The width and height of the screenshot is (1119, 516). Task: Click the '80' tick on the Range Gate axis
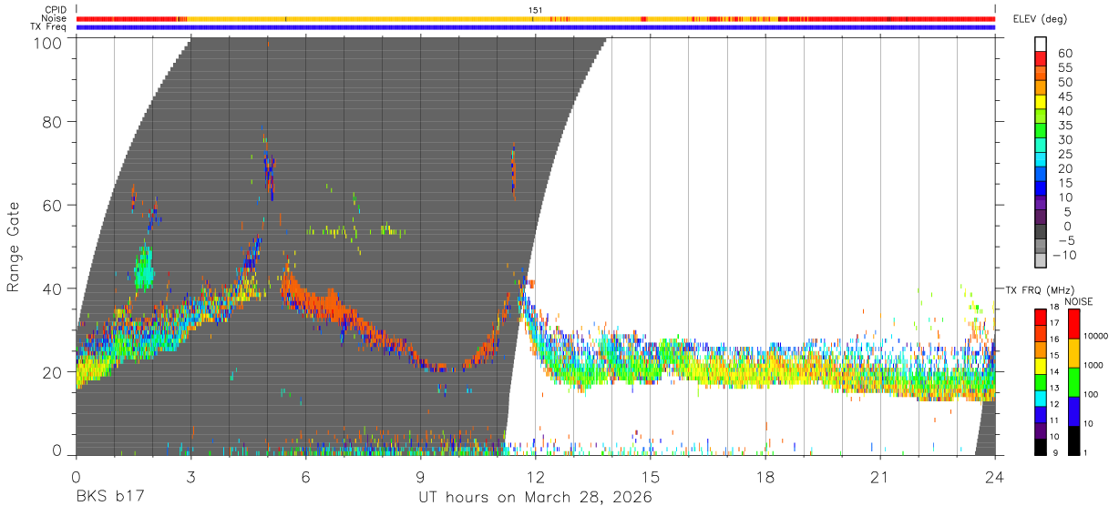tap(53, 121)
